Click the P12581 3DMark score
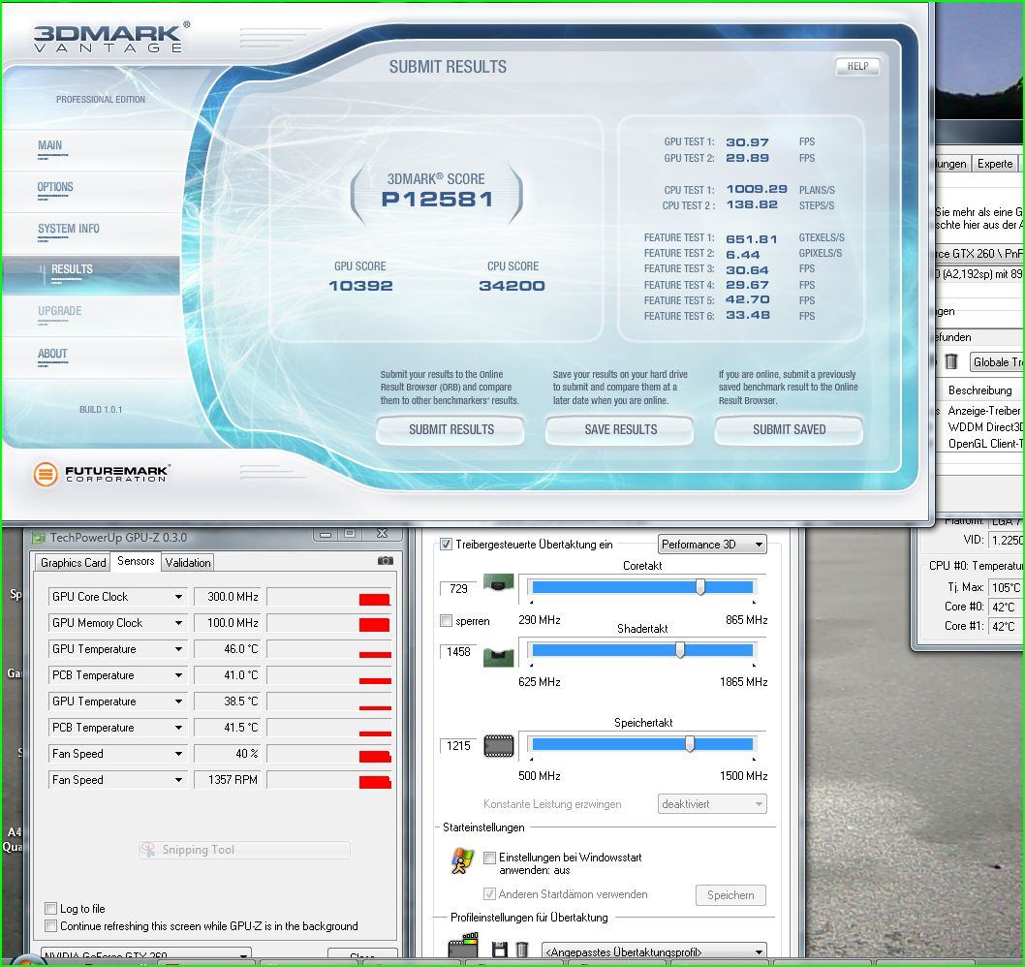1025x967 pixels. coord(437,199)
